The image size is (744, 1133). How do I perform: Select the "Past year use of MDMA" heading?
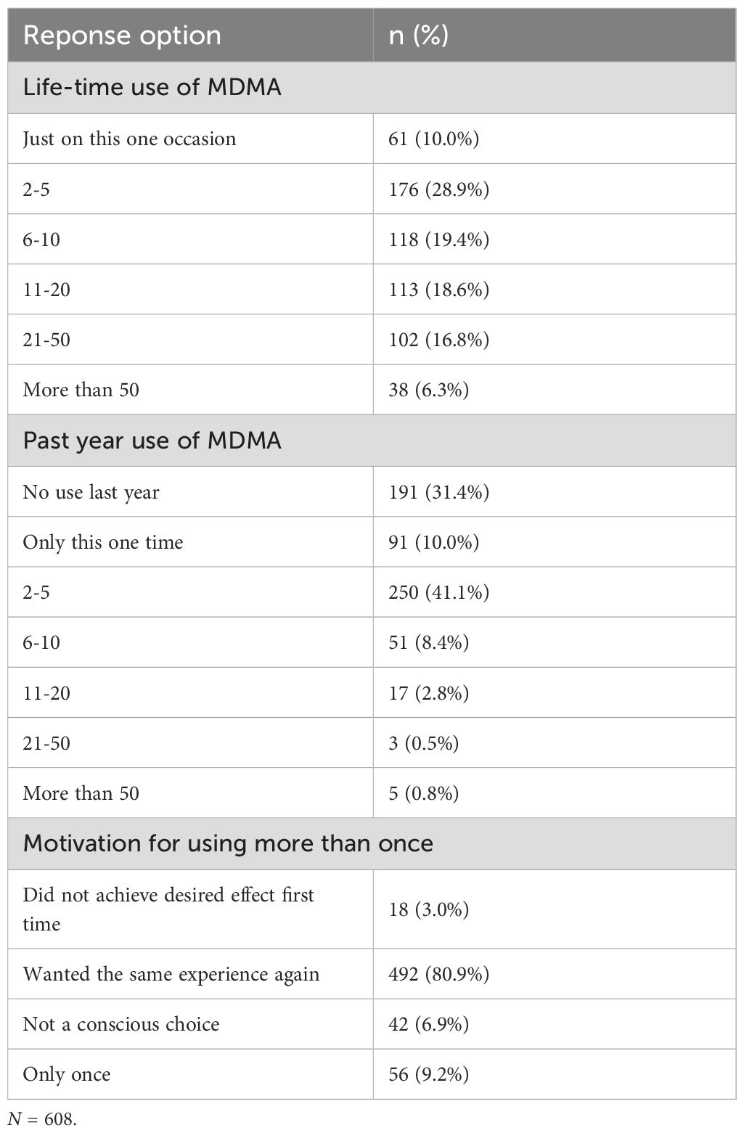[152, 441]
